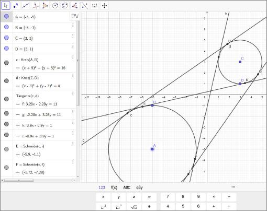Open options menu for circle d
Screen dimensions: 267x211
click(73, 76)
